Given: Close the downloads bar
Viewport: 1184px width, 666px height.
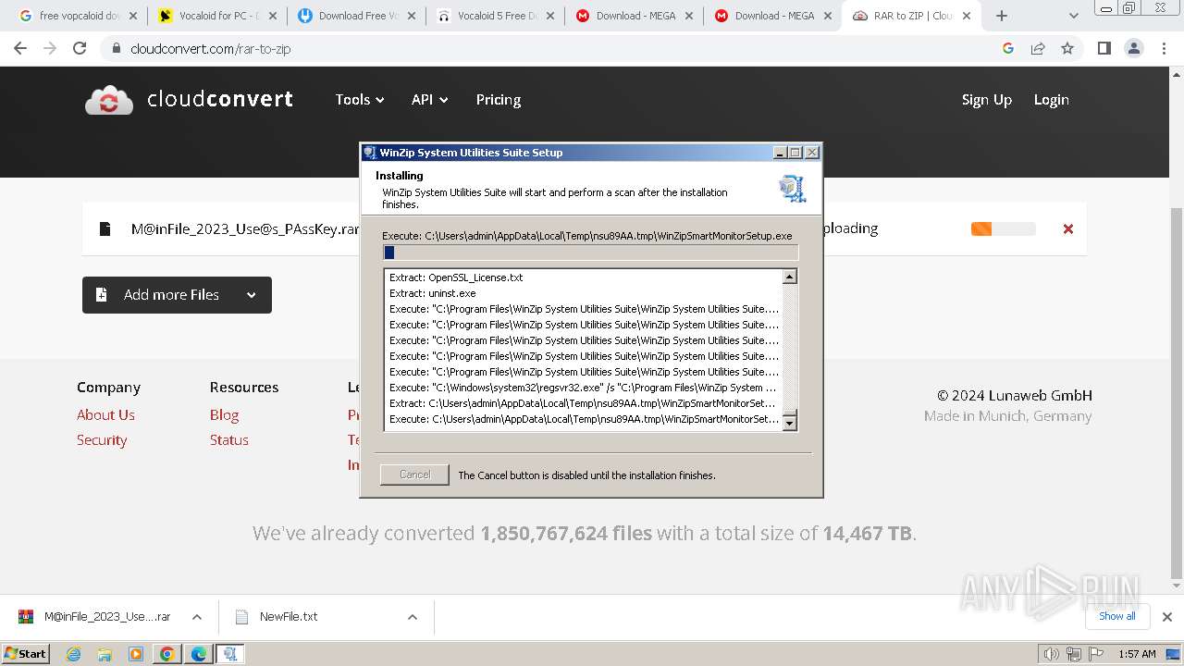Looking at the screenshot, I should (1166, 617).
